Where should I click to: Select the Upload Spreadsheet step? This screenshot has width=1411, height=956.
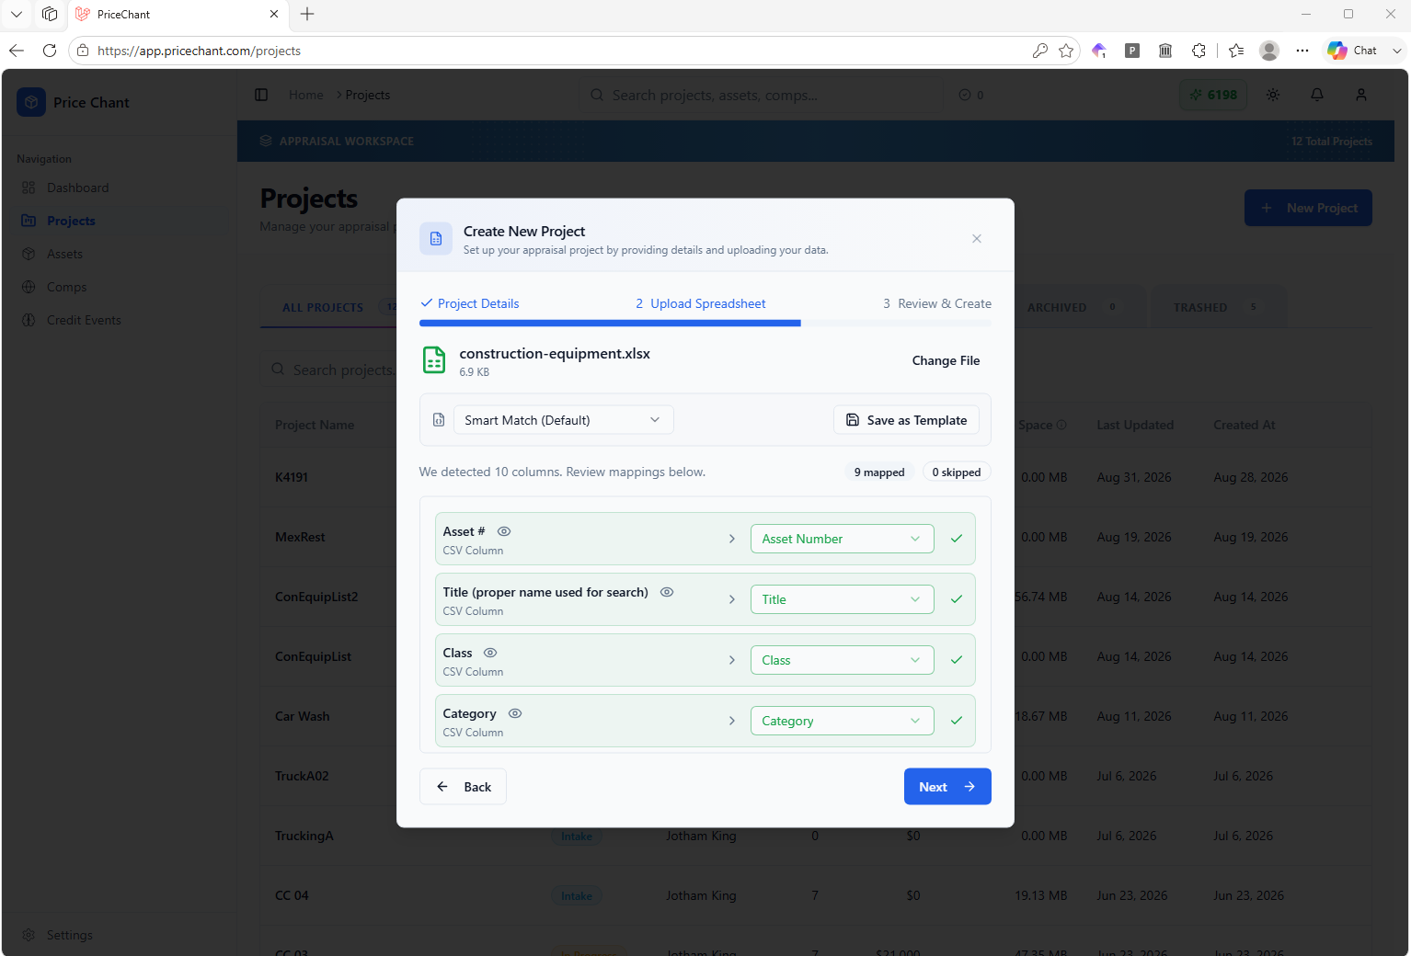pyautogui.click(x=701, y=303)
